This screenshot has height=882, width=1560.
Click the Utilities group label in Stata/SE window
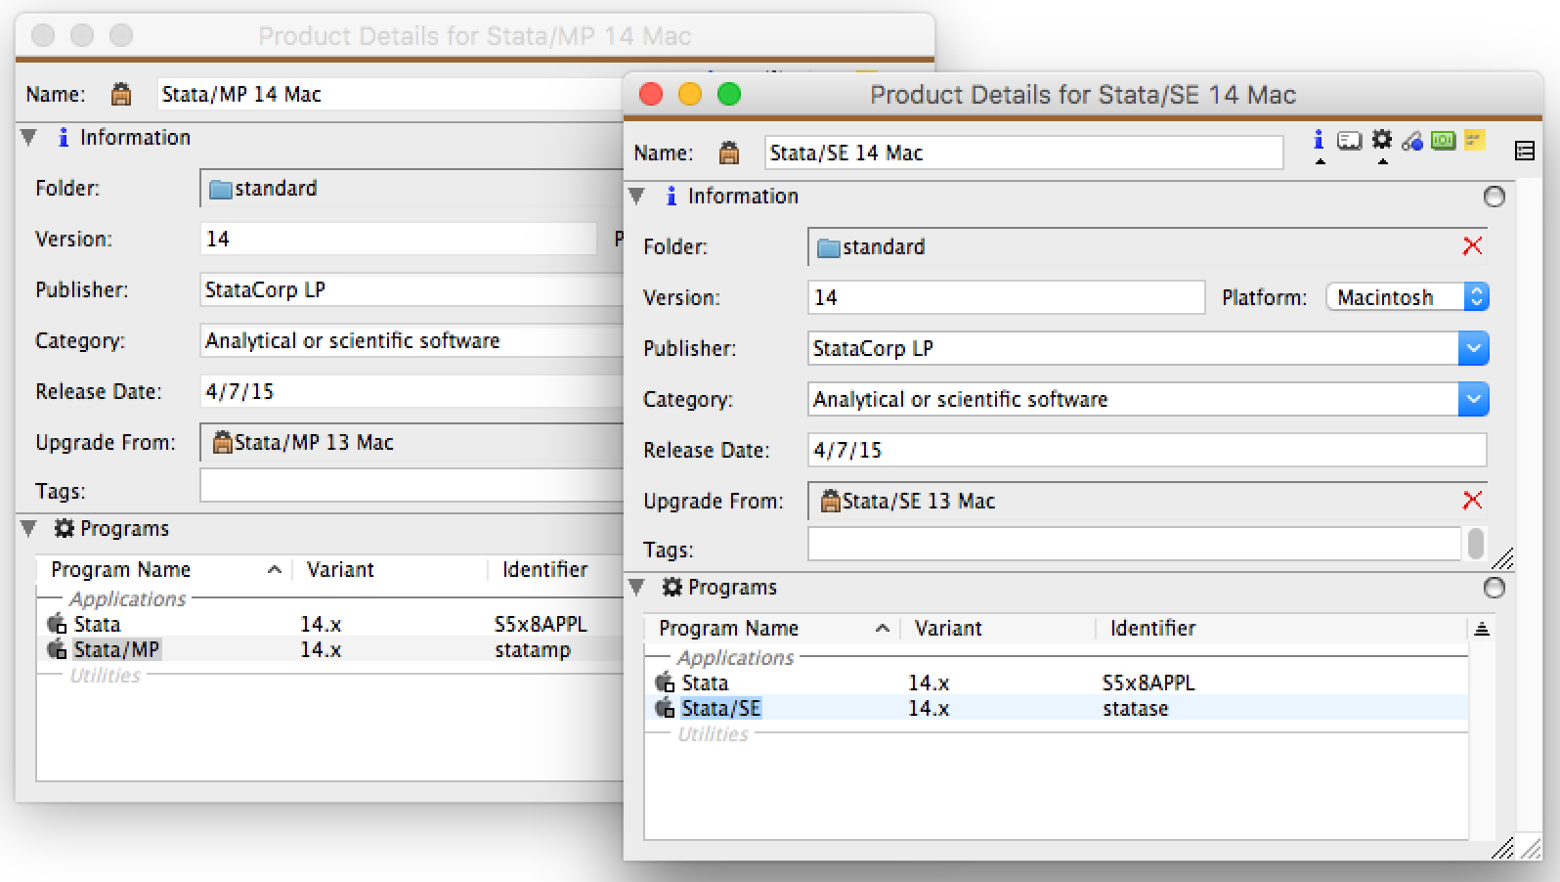click(713, 733)
